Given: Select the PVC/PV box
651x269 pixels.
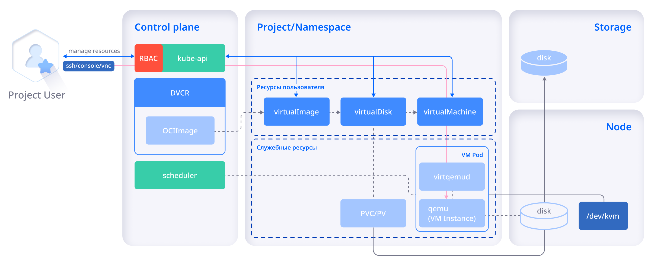Looking at the screenshot, I should 373,213.
